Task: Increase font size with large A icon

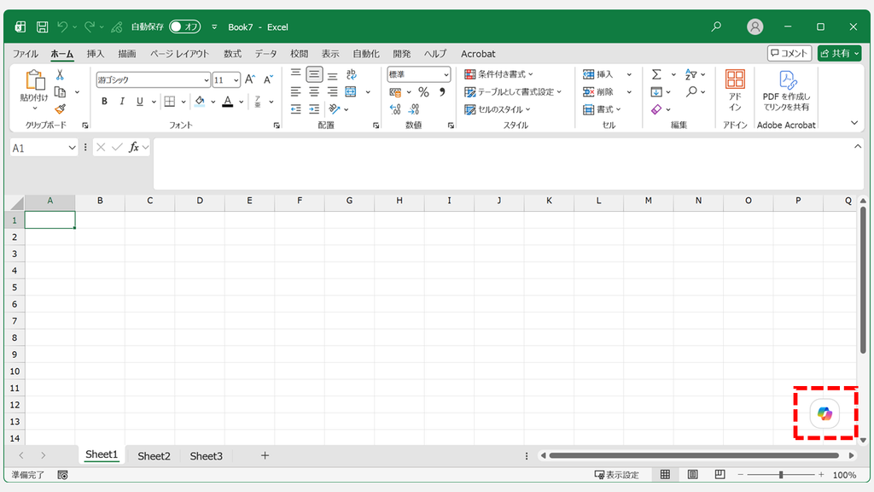Action: pos(250,79)
